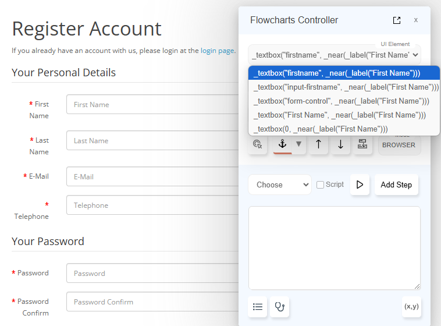The image size is (441, 326).
Task: Toggle the UI Element accessor dropdown
Action: [334, 55]
